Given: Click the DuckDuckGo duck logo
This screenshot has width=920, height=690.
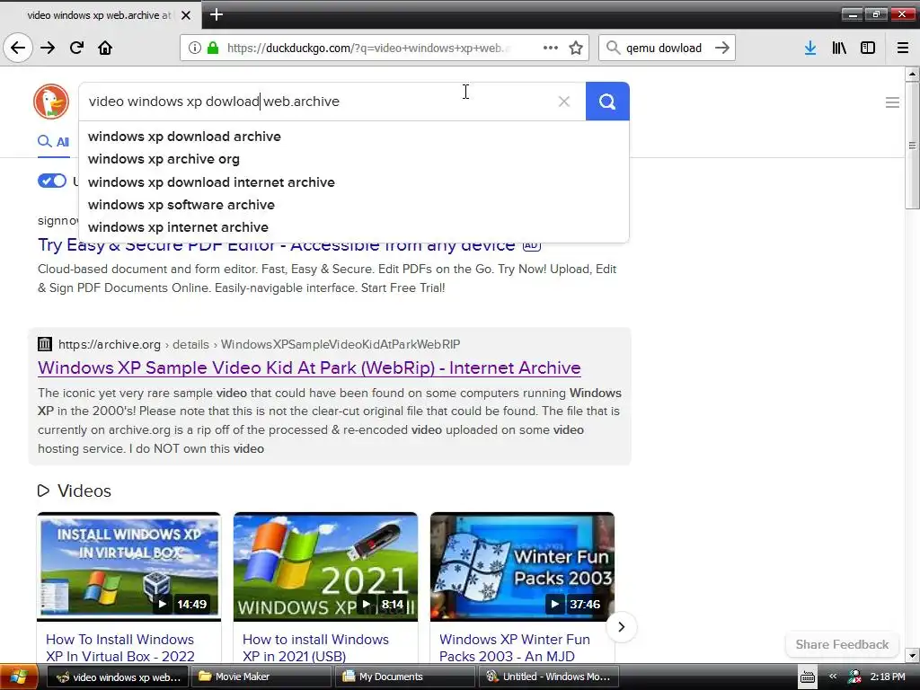Looking at the screenshot, I should pyautogui.click(x=51, y=102).
